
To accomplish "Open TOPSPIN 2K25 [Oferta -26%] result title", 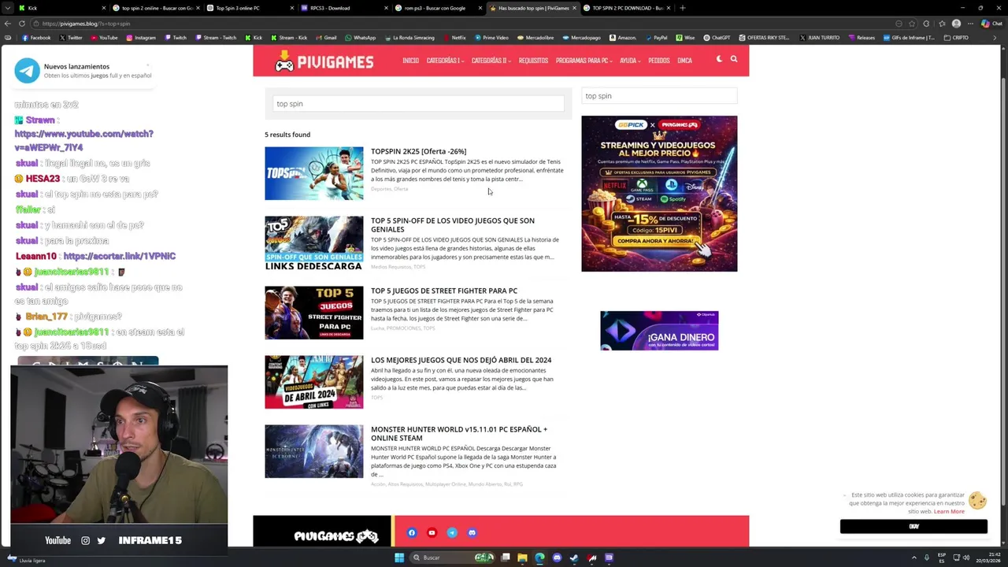I will (418, 151).
